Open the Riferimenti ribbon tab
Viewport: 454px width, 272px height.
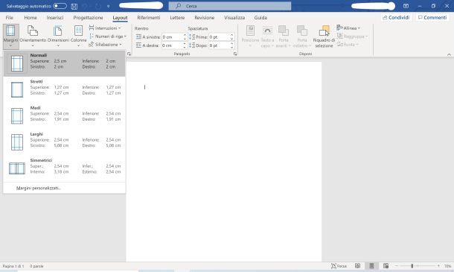149,18
